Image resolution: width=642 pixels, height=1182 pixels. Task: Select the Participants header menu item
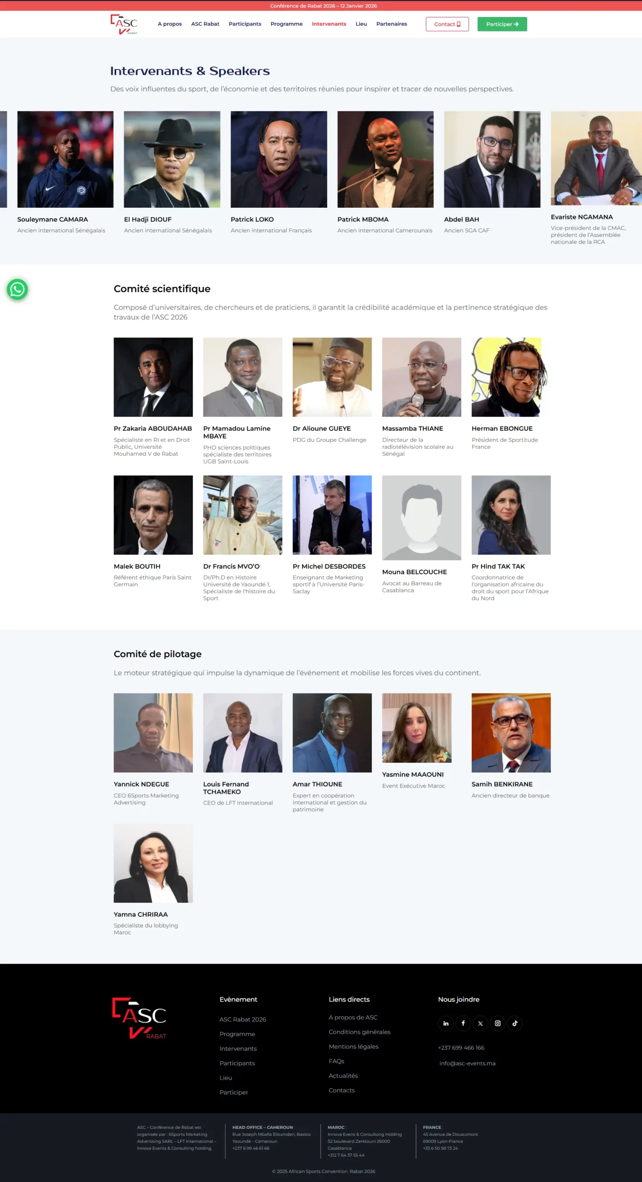(245, 24)
